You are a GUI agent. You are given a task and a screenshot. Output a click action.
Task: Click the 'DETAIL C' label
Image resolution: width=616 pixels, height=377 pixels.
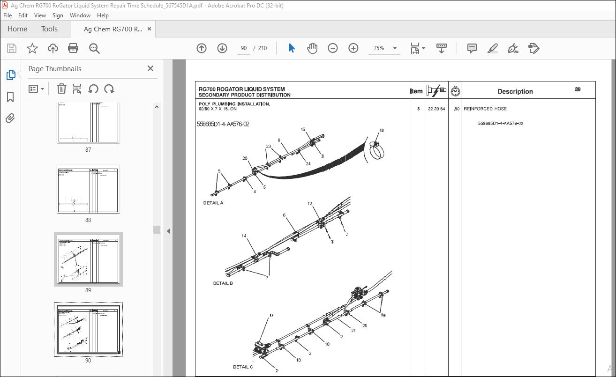[243, 367]
